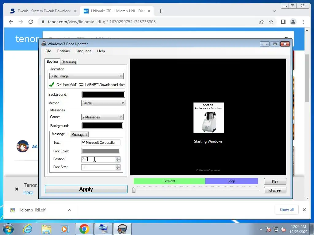Show hidden system tray icons
This screenshot has height=235, width=314.
tap(261, 229)
